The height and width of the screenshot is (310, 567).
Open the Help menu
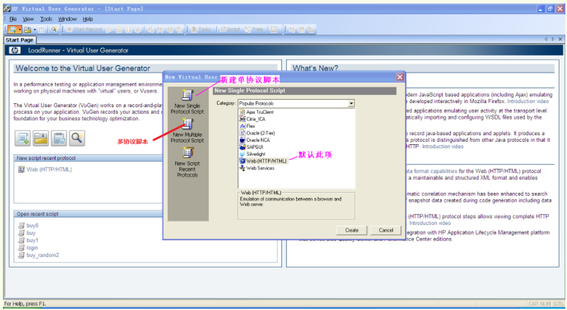point(87,19)
